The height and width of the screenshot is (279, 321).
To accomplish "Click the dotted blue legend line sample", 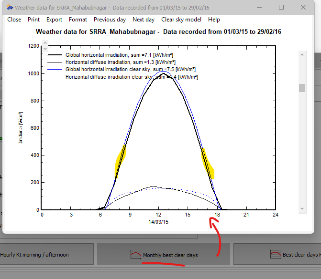I will click(x=54, y=77).
